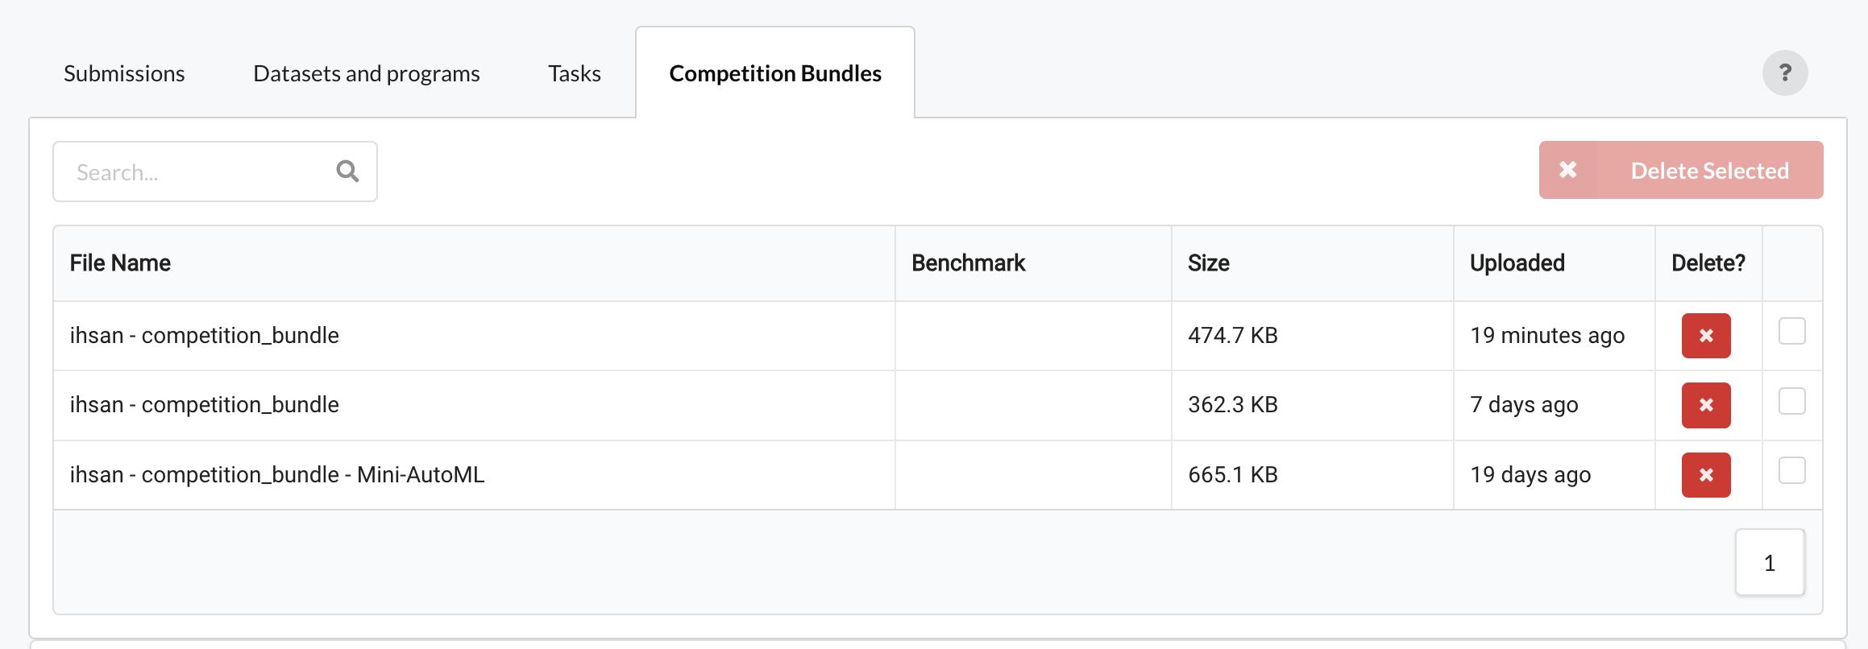This screenshot has width=1868, height=649.
Task: Click the help question mark icon
Action: [x=1784, y=73]
